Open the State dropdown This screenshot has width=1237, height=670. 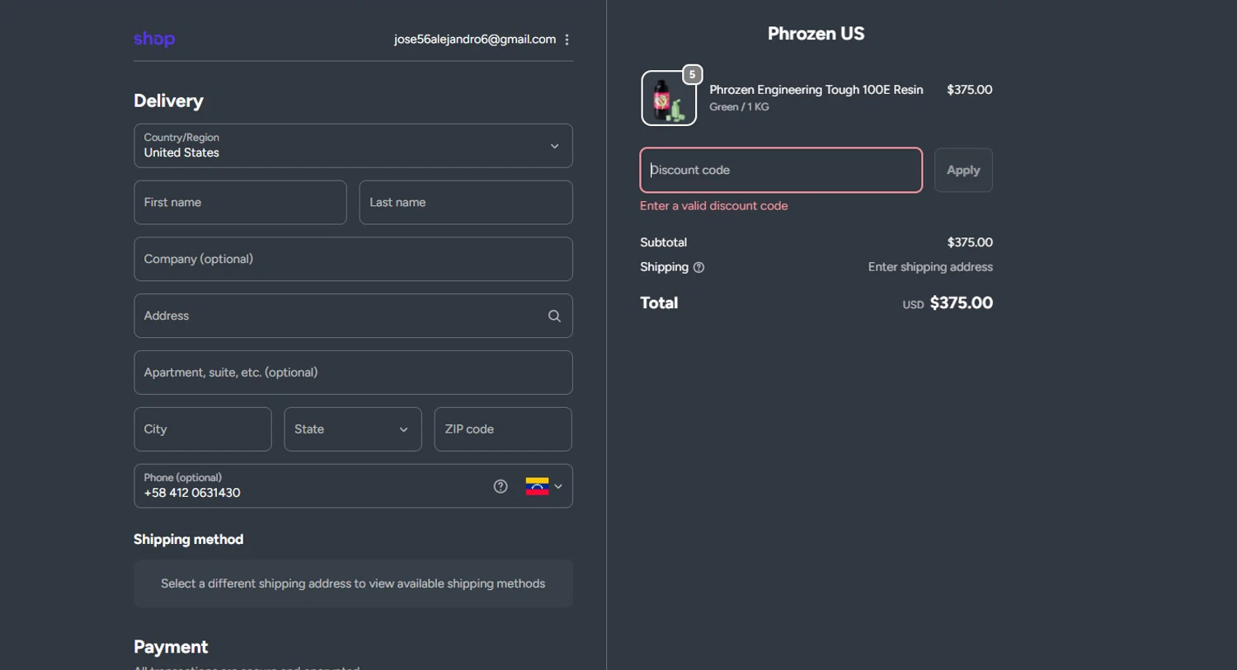pyautogui.click(x=353, y=429)
